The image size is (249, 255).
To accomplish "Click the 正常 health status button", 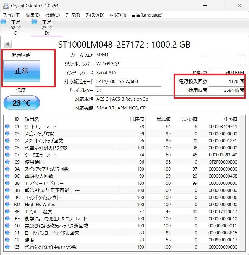I will coord(22,71).
